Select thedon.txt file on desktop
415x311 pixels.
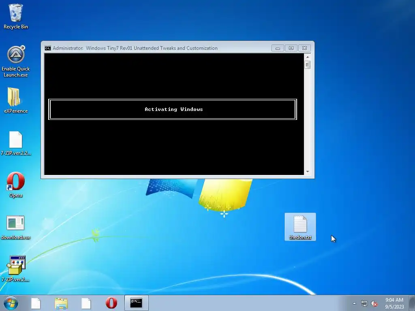pyautogui.click(x=300, y=227)
